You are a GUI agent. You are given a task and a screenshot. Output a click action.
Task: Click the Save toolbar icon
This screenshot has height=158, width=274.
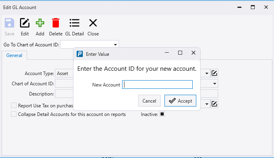[x=9, y=23]
